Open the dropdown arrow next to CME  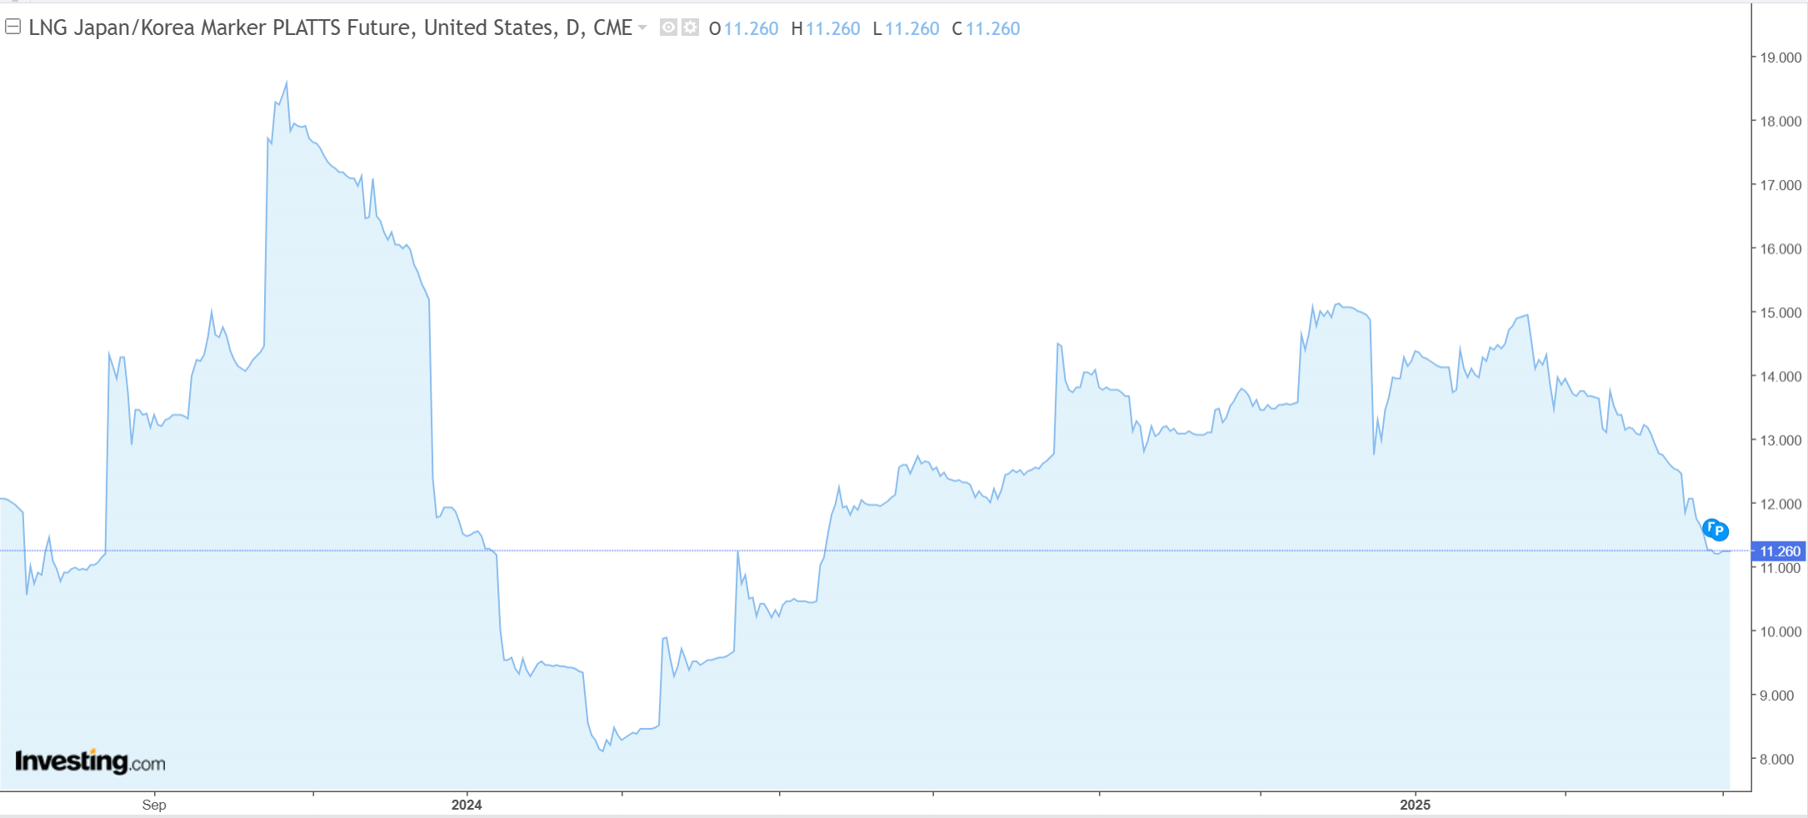(x=642, y=28)
